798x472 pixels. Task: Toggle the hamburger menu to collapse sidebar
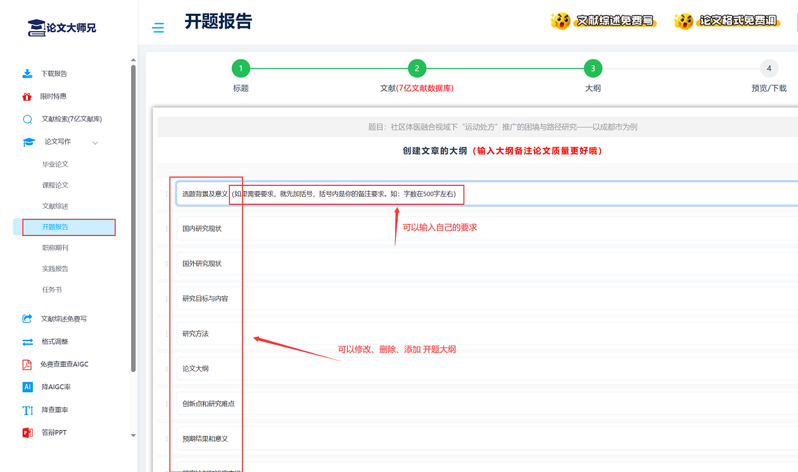pos(158,28)
